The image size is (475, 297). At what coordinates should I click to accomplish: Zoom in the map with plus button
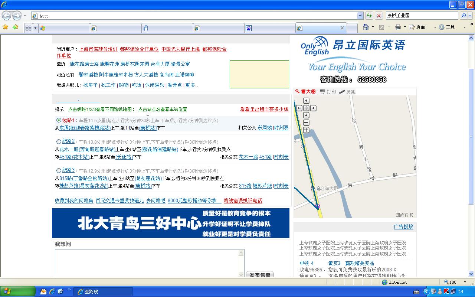306,130
